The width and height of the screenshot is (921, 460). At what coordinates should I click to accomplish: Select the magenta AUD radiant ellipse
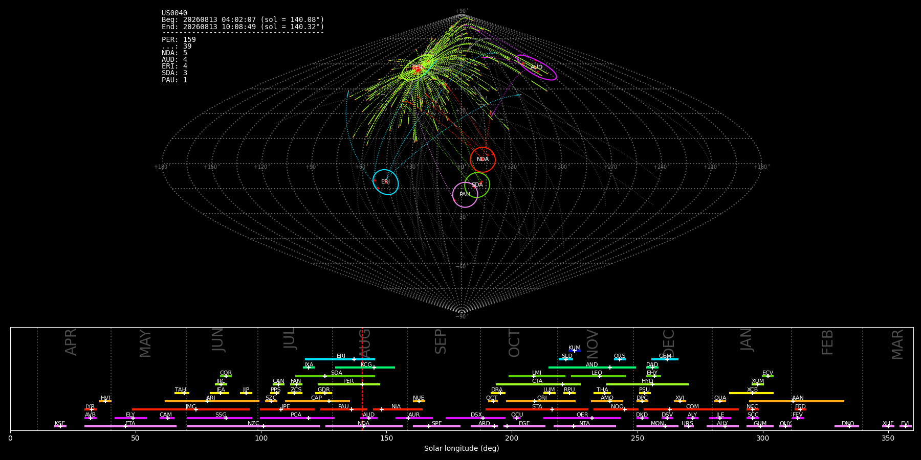536,67
